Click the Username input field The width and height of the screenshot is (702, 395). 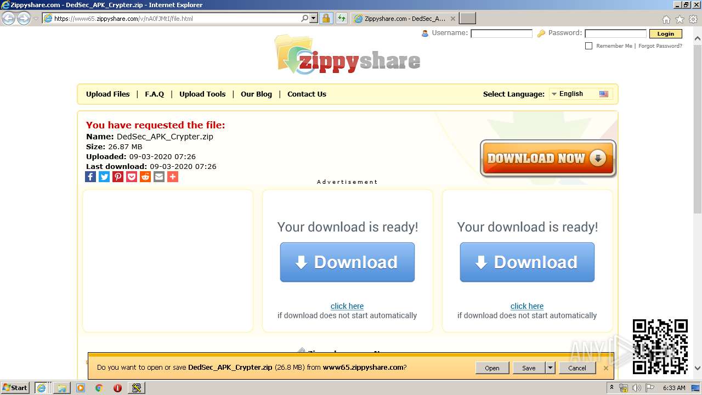coord(501,33)
